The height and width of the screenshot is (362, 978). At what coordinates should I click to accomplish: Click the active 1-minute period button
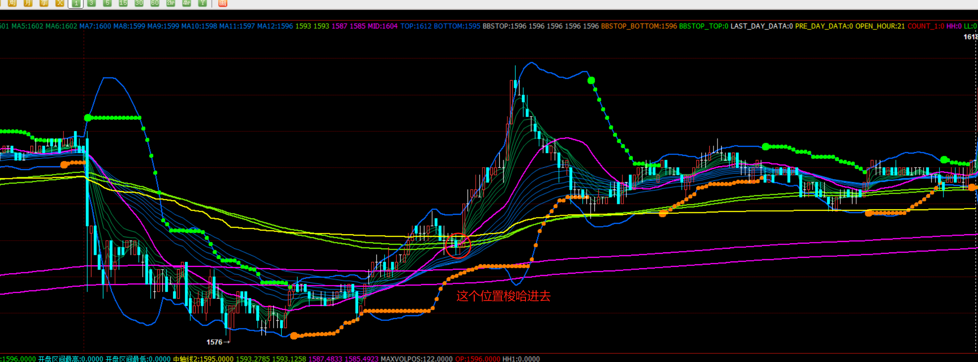pos(76,3)
